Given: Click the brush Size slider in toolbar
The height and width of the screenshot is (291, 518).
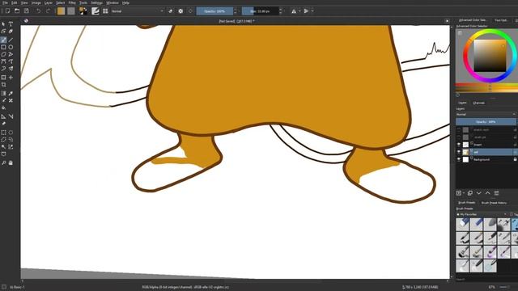Looking at the screenshot, I should click(260, 11).
